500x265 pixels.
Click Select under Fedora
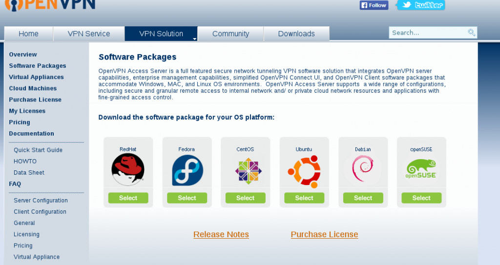(x=187, y=198)
